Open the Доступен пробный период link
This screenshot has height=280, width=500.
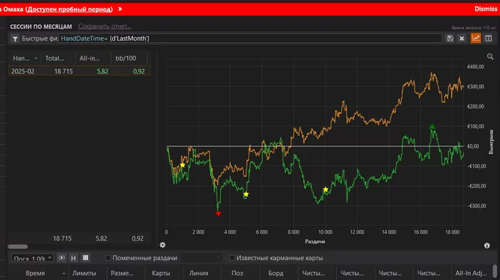pyautogui.click(x=69, y=9)
